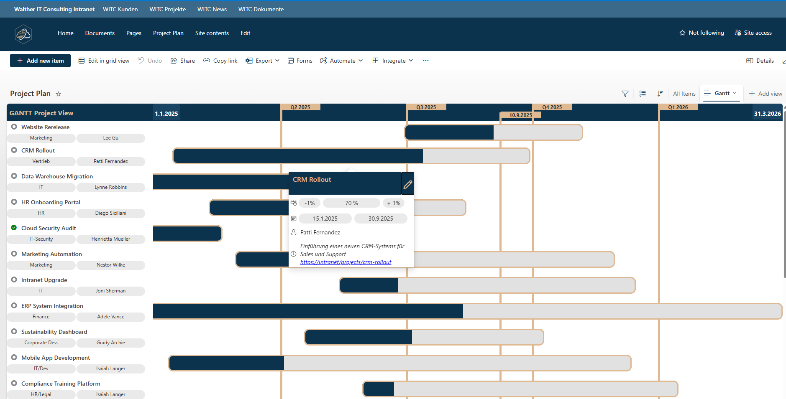Decrease CRM Rollout progress by 1%

[310, 203]
